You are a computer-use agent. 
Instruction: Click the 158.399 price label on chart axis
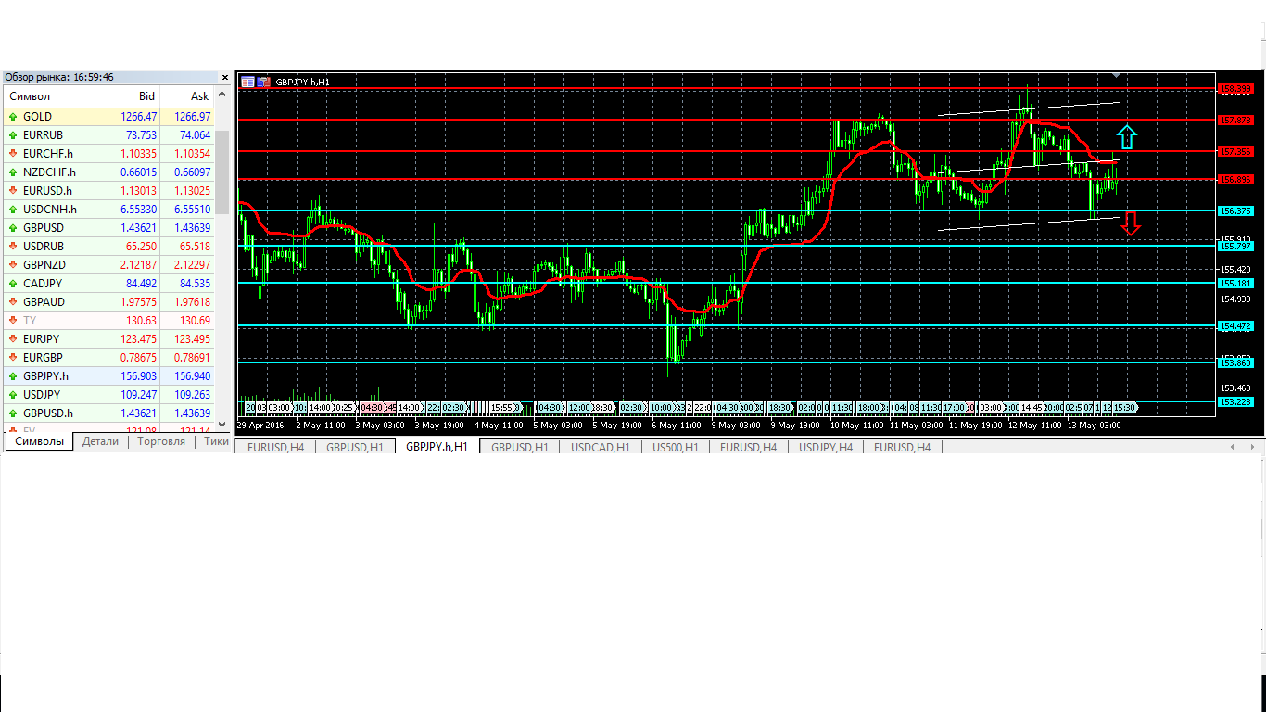(x=1235, y=89)
